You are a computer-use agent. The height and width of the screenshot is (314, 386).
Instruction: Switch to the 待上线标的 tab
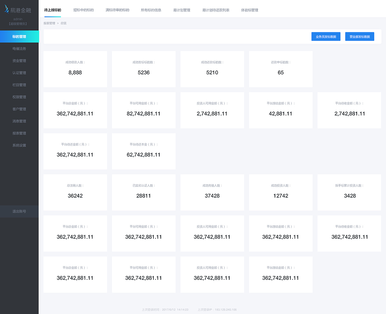52,10
